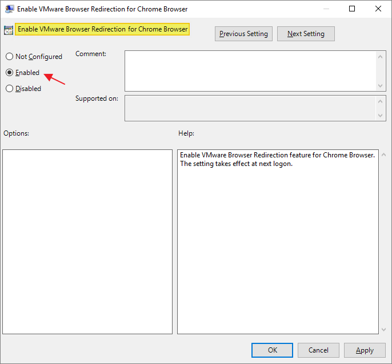
Task: Click the Previous Setting button
Action: click(x=243, y=34)
